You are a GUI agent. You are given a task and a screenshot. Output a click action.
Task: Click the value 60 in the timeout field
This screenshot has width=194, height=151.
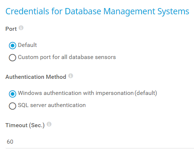(10, 142)
